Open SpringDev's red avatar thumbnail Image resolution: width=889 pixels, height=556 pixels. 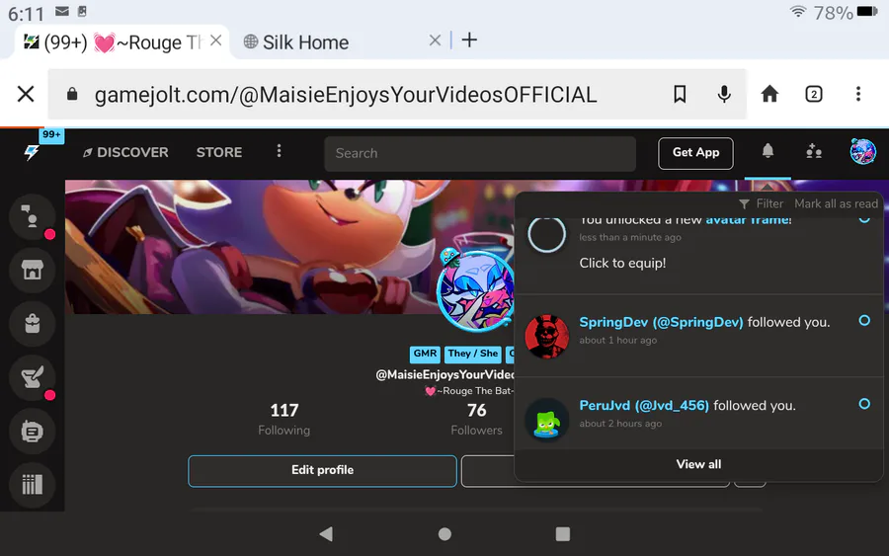coord(546,337)
